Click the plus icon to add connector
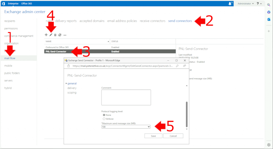 click(46, 35)
